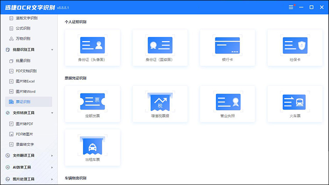
Task: Click the 出租车票 label
Action: click(x=93, y=160)
